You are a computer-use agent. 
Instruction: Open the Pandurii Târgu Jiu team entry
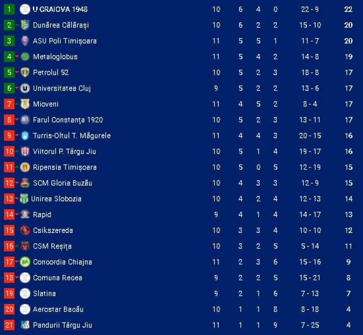pyautogui.click(x=63, y=325)
